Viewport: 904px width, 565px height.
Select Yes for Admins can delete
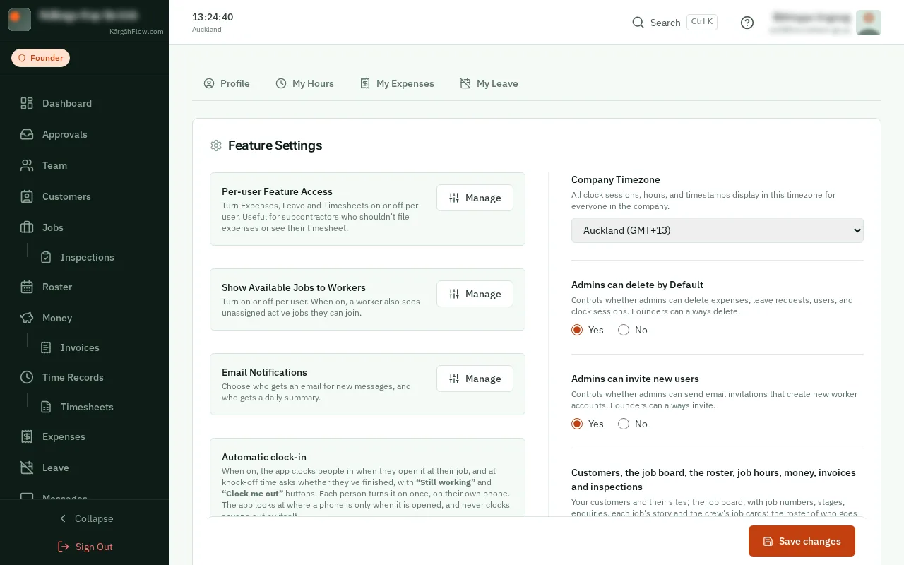pos(577,330)
